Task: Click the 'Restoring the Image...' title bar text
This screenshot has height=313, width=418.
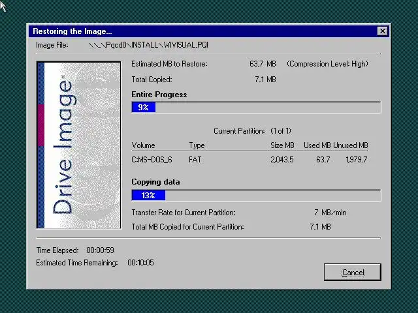Action: (72, 31)
